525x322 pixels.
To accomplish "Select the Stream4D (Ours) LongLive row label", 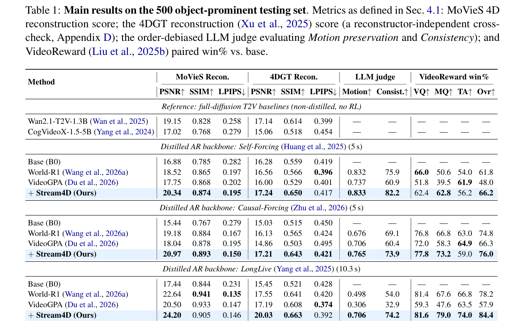I will 62,315.
